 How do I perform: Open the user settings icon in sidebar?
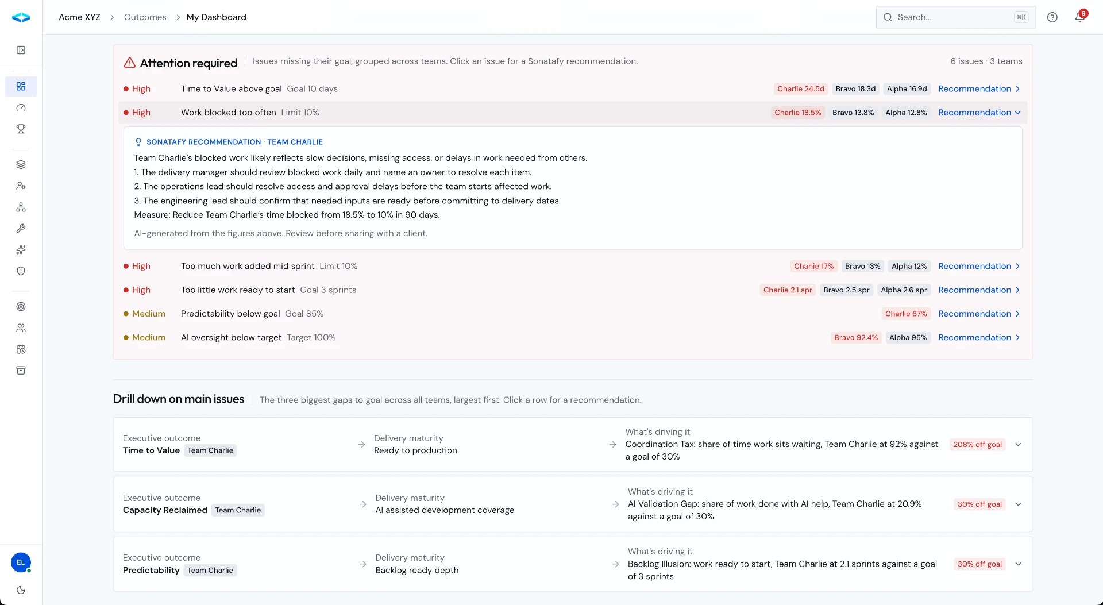(21, 186)
